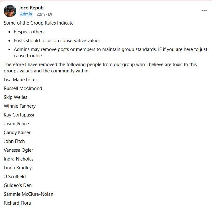Click the Guideo's Den entry
The image size is (212, 209).
18,185
